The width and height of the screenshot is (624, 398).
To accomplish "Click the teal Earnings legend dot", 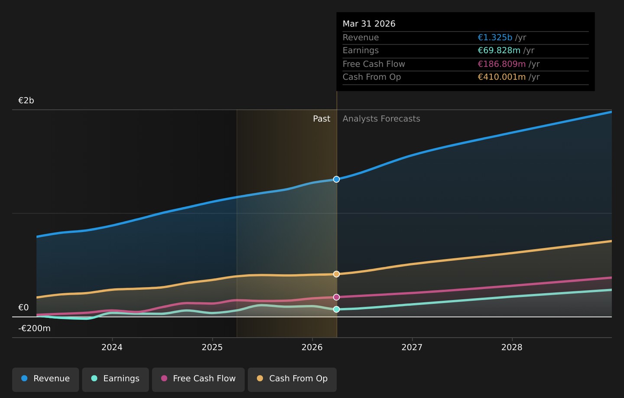I will (x=94, y=379).
